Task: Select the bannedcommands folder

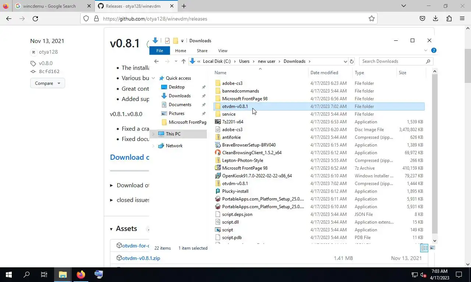Action: (241, 91)
